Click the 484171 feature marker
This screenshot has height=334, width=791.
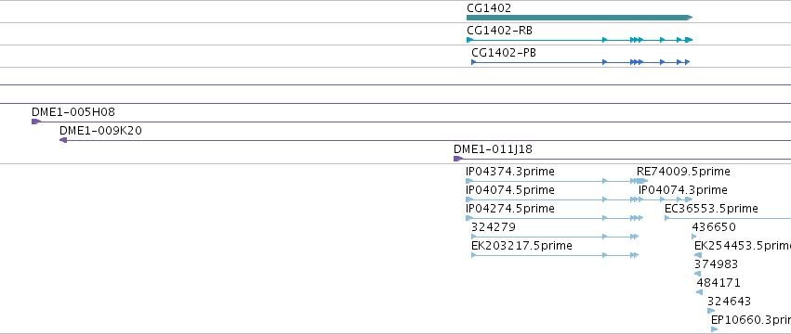tap(700, 292)
